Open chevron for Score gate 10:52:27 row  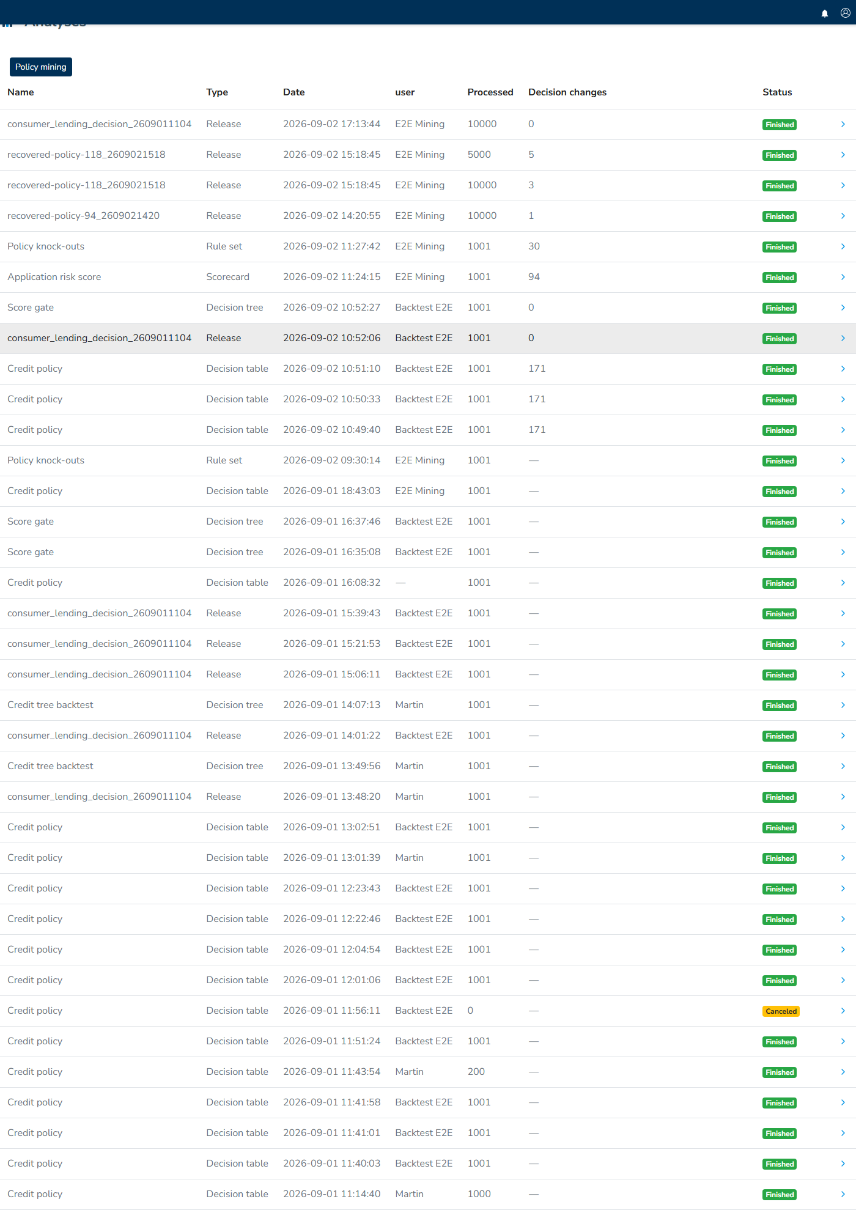(x=843, y=308)
